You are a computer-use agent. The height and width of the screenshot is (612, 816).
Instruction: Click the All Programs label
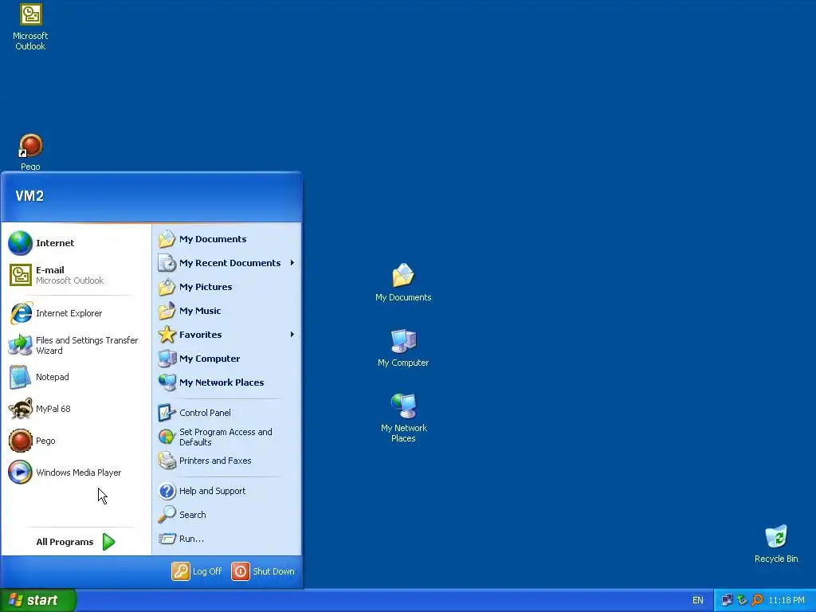point(65,542)
